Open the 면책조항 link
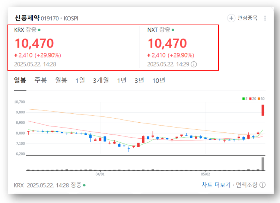The width and height of the screenshot is (280, 203). pos(246,185)
